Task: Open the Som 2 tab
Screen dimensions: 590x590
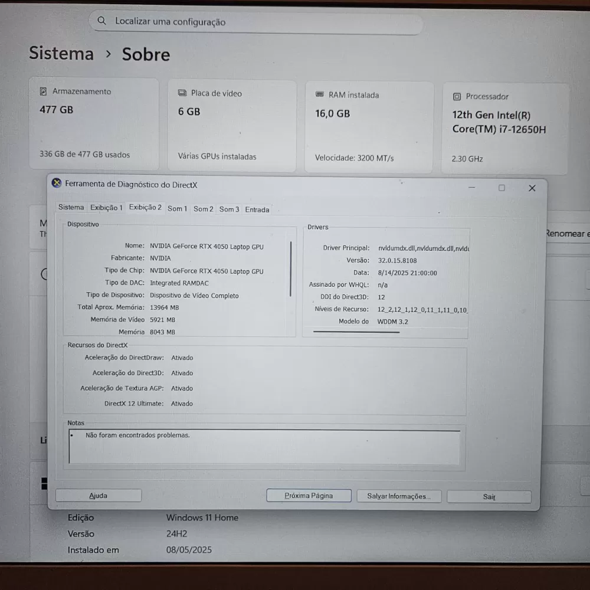Action: click(x=203, y=209)
